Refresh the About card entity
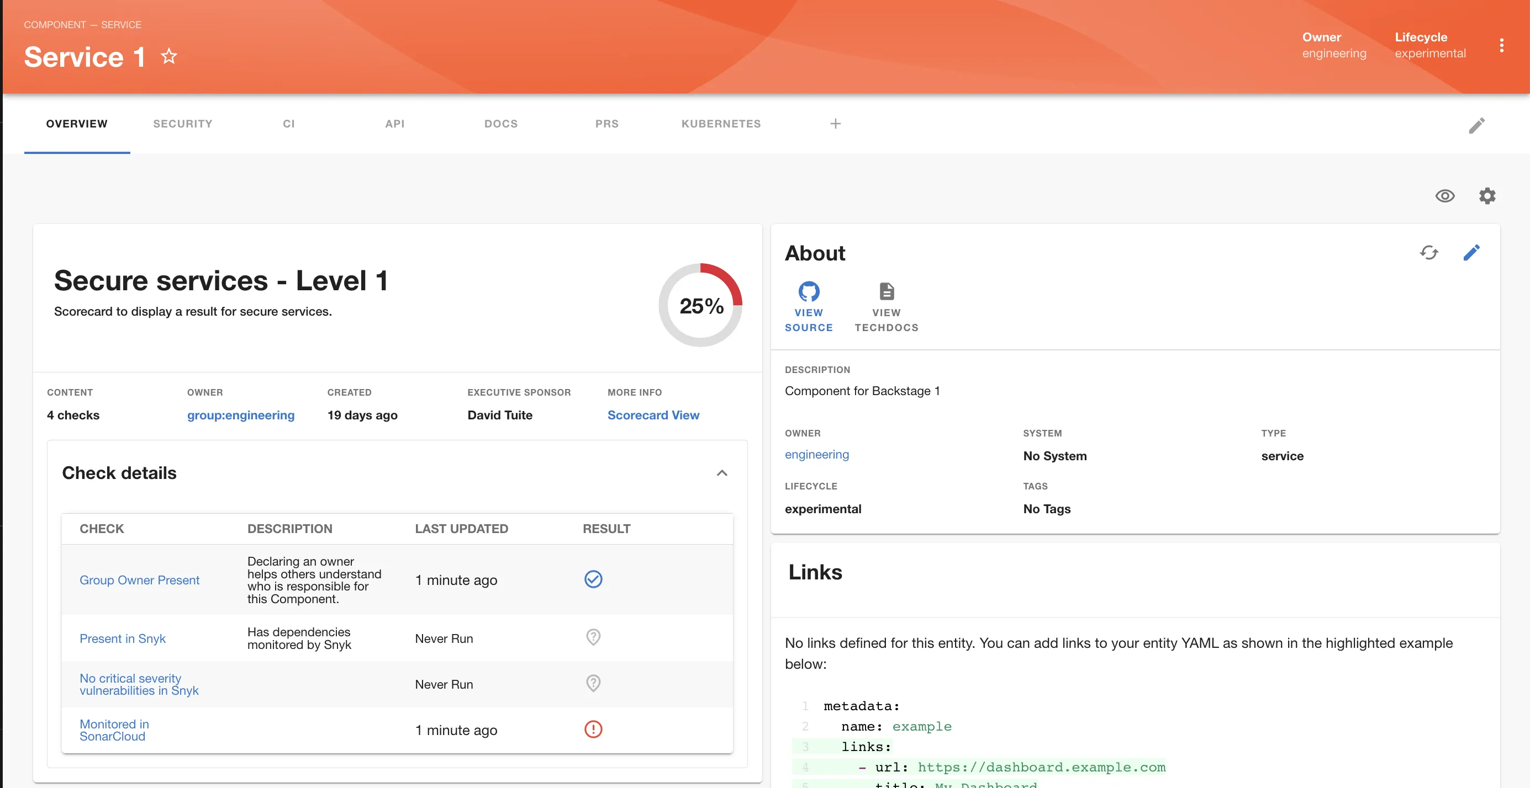1530x788 pixels. (x=1428, y=253)
